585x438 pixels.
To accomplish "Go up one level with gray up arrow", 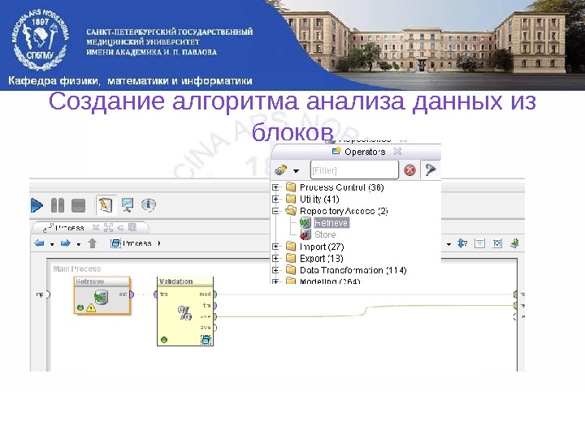I will coord(92,243).
